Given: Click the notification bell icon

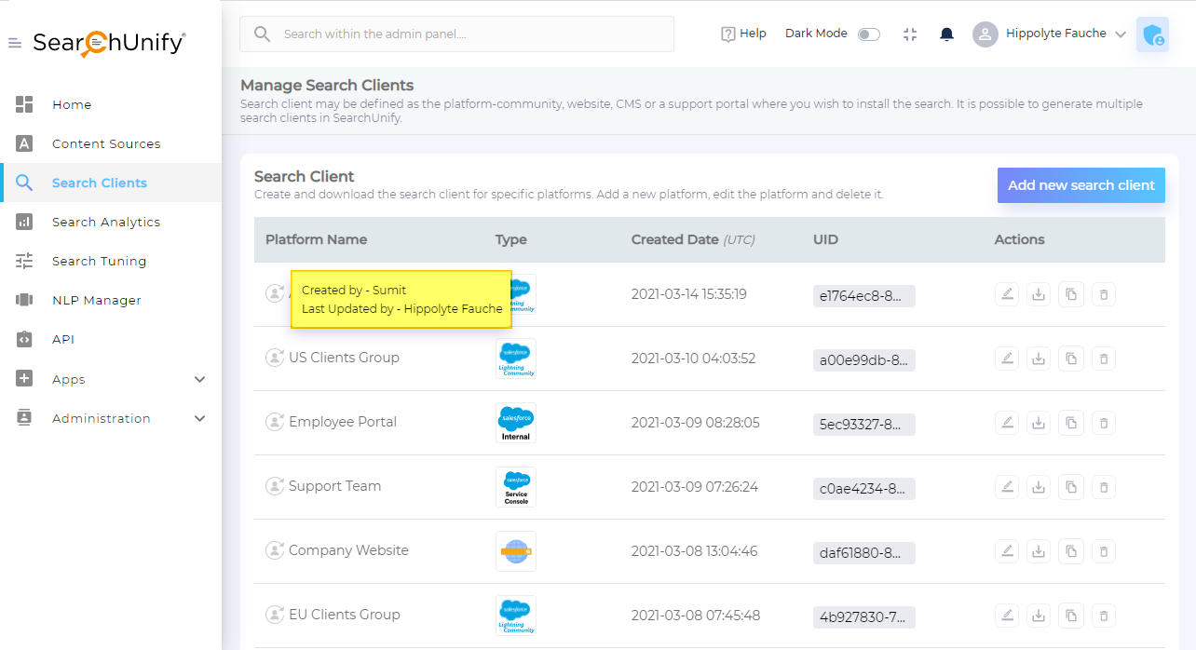Looking at the screenshot, I should coord(946,34).
